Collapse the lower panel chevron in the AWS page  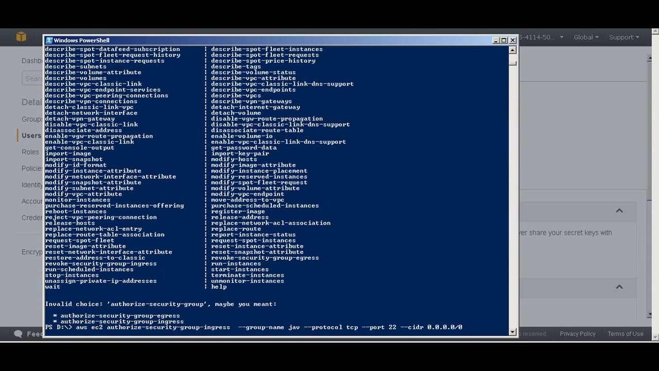tap(619, 287)
